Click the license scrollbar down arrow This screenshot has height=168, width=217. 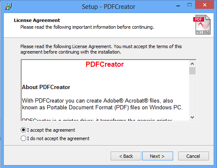click(192, 117)
